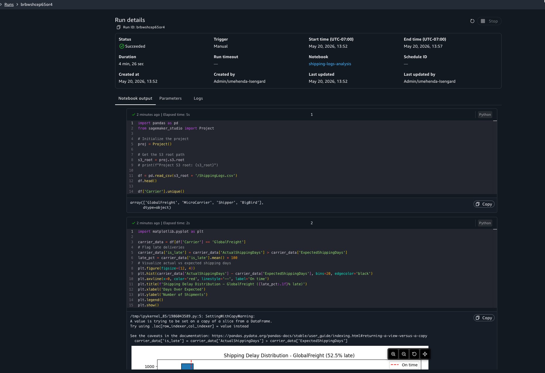Switch to Notebook output tab
Viewport: 545px width, 373px height.
coord(135,98)
